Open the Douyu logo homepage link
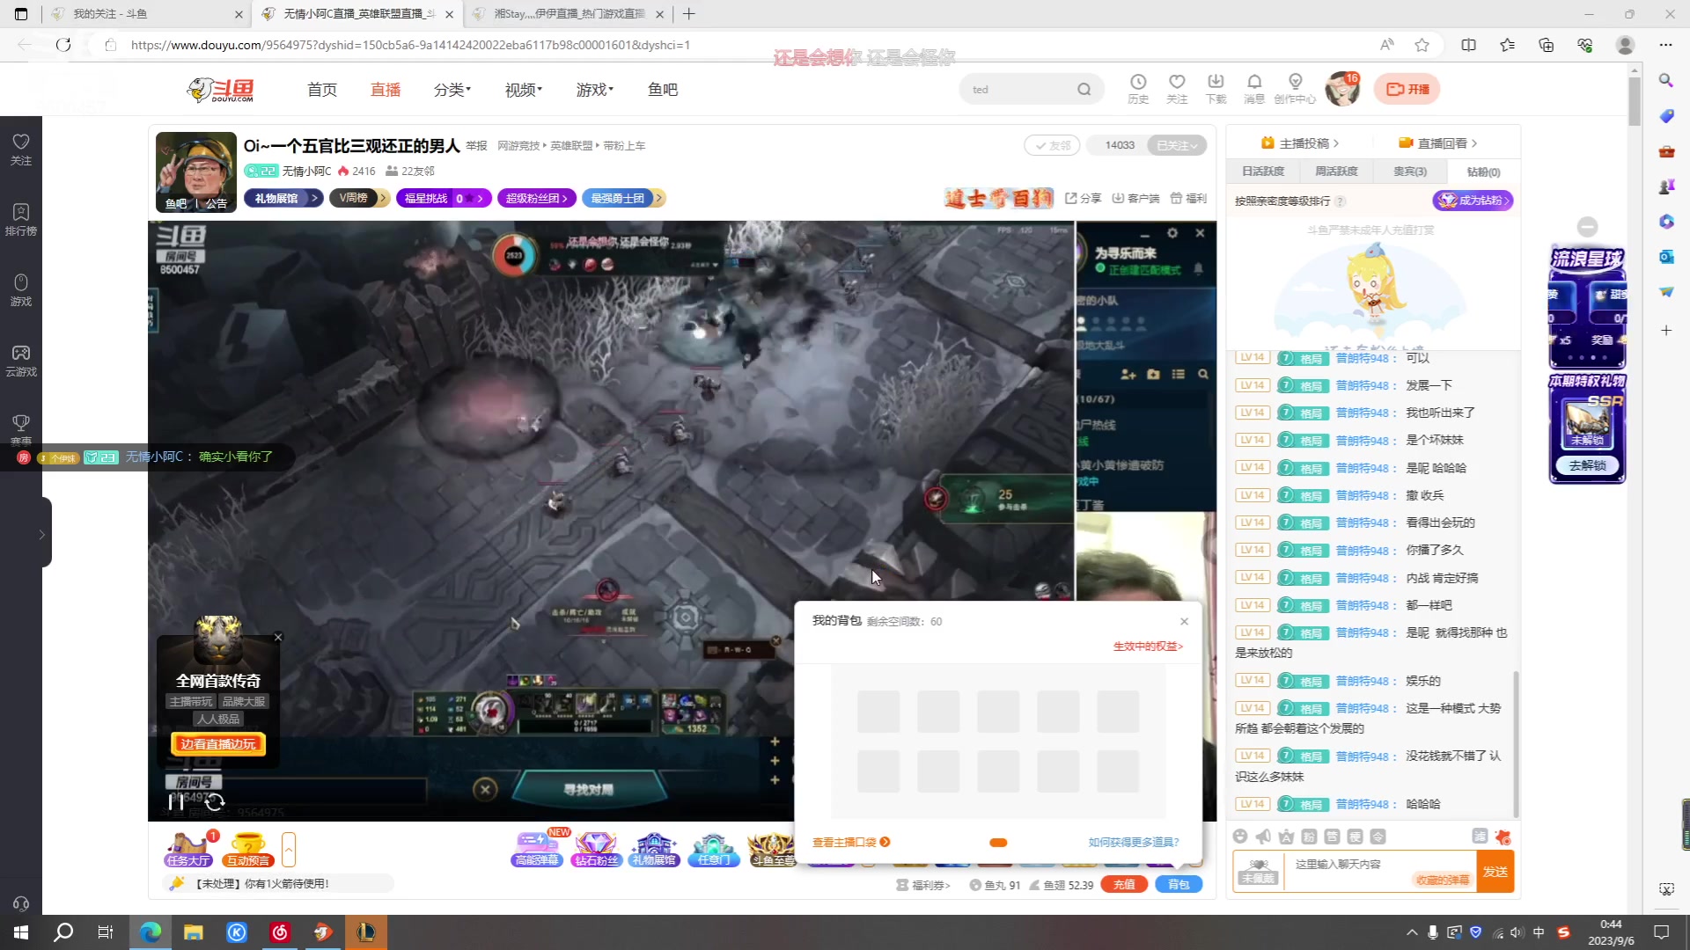 point(221,89)
